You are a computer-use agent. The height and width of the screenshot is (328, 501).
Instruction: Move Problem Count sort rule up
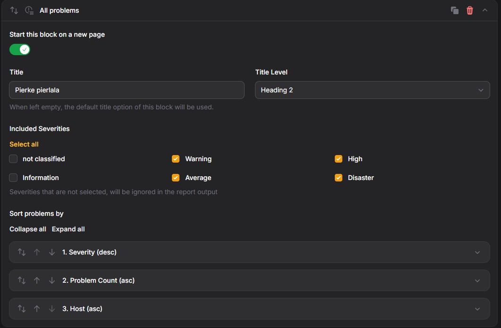(37, 280)
